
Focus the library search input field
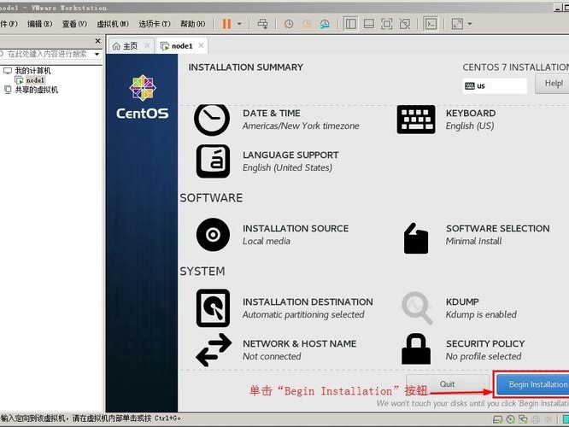coord(47,54)
